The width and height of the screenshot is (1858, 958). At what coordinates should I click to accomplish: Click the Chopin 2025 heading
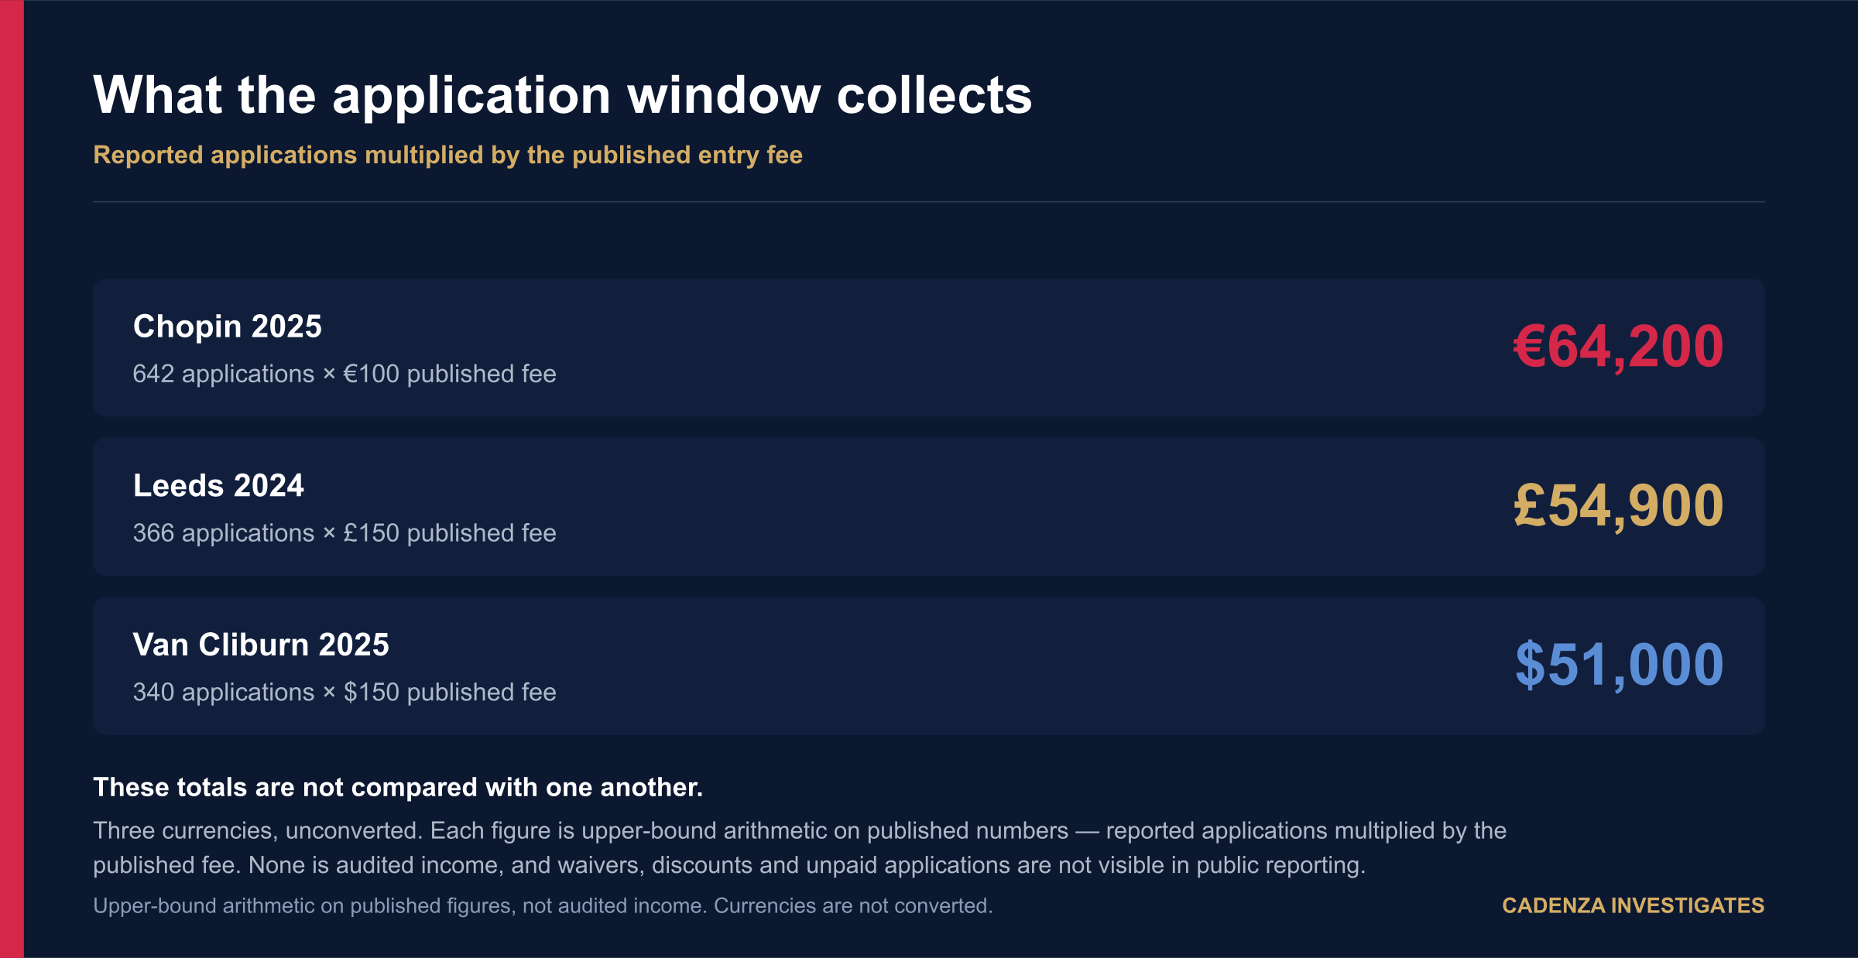[227, 327]
